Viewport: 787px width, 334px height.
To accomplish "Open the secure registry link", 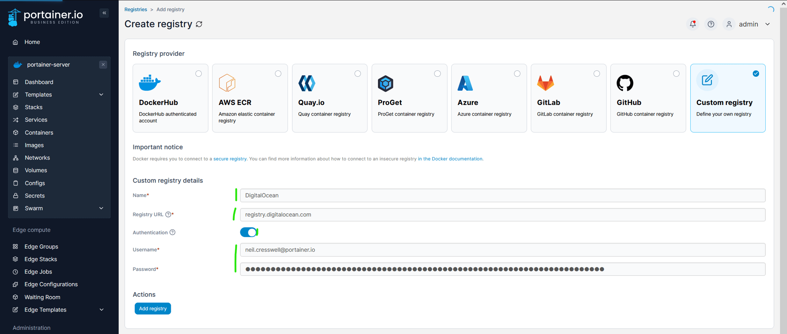I will [x=230, y=159].
